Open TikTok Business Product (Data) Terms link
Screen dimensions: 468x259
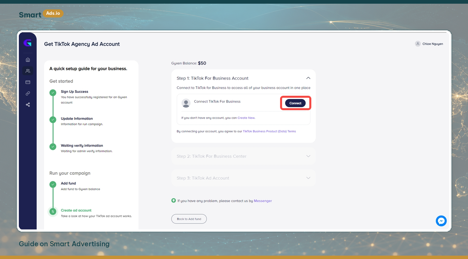pos(269,131)
